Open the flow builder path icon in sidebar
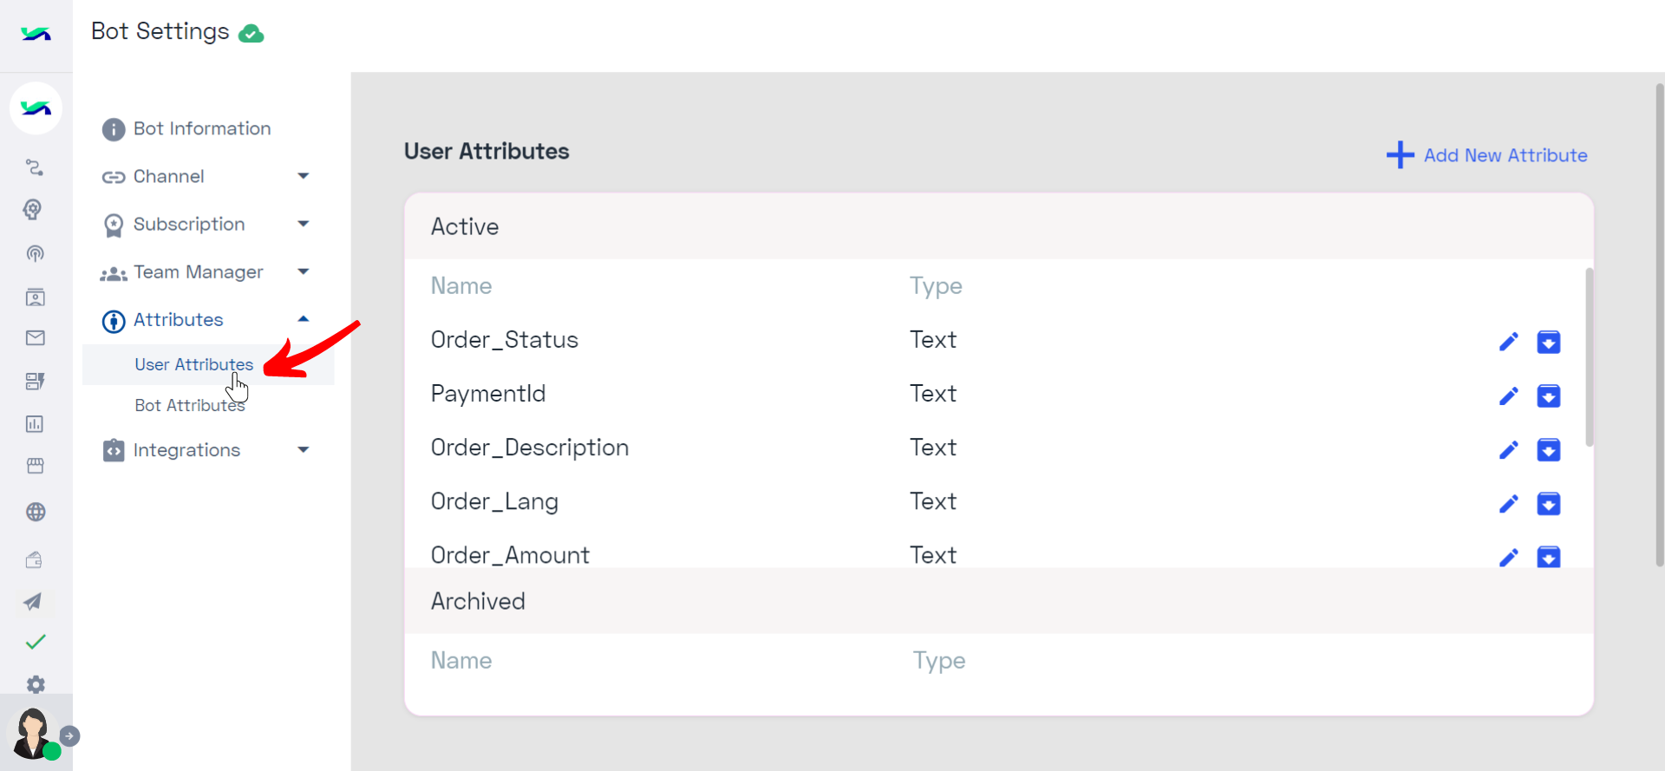Image resolution: width=1665 pixels, height=771 pixels. 35,167
